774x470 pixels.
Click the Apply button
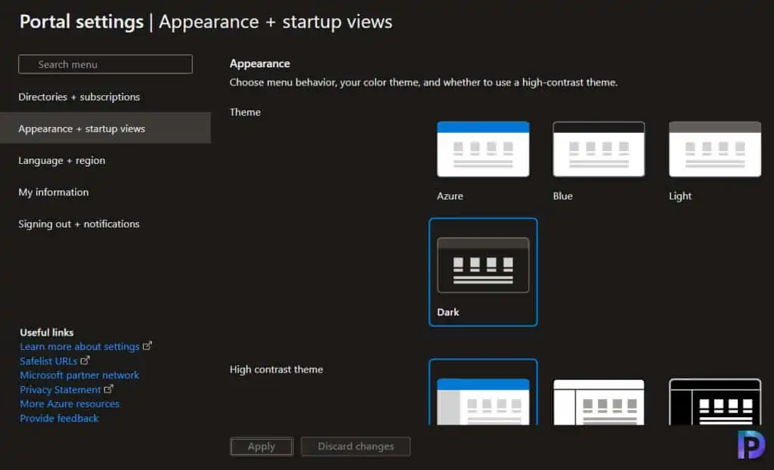pos(262,447)
